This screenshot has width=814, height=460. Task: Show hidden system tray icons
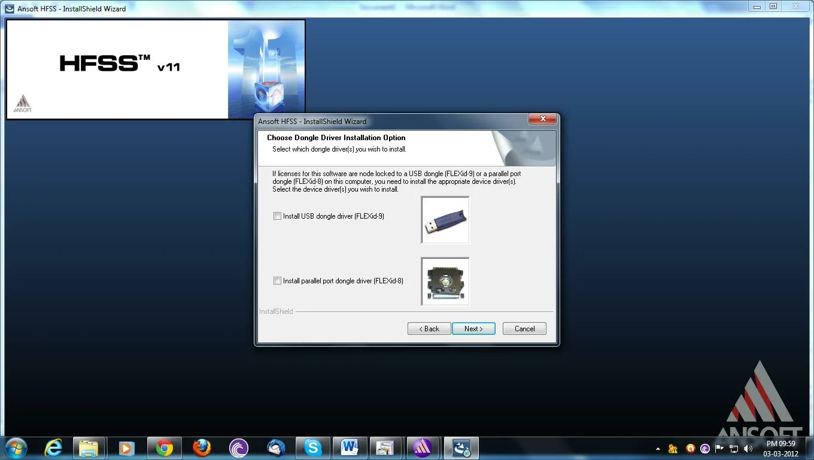[658, 449]
